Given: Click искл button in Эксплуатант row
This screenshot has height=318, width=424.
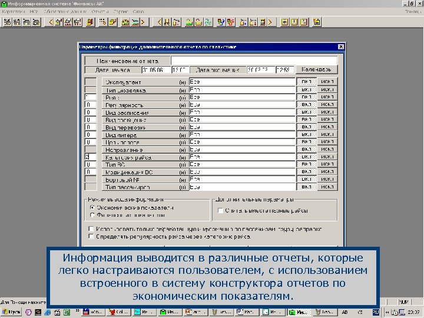Looking at the screenshot, I should [x=327, y=82].
